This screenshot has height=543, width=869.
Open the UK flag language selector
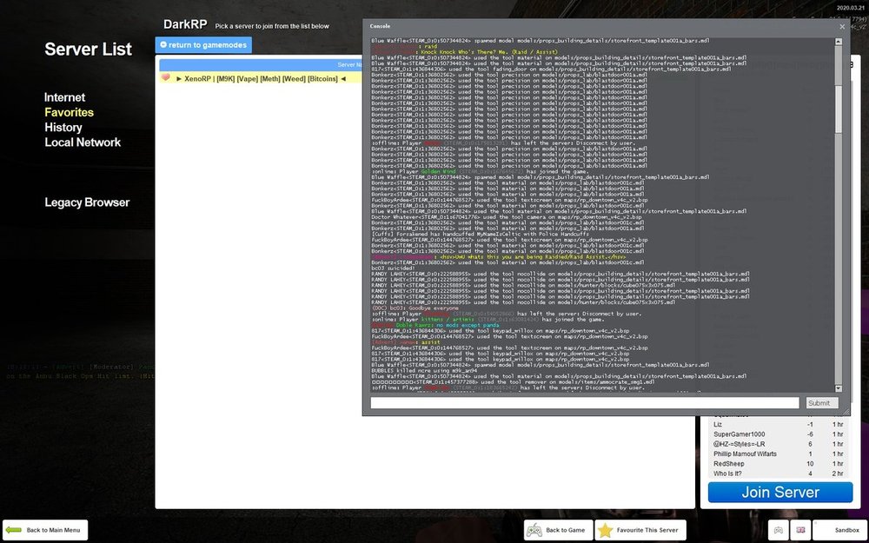[x=800, y=530]
